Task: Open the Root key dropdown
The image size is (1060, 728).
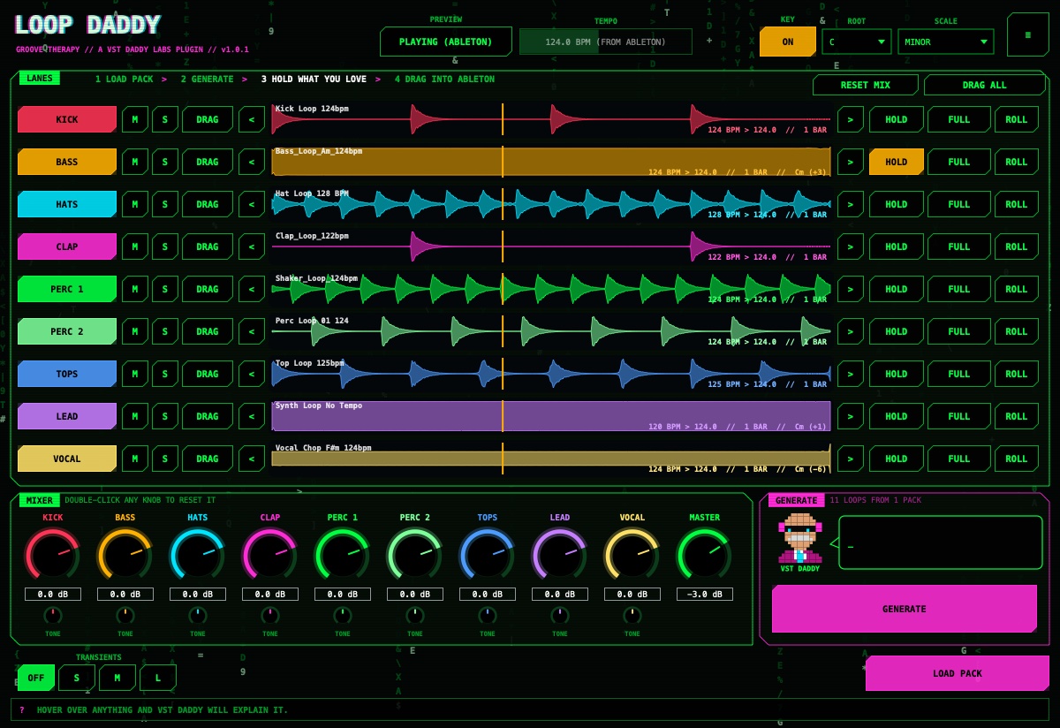Action: (x=857, y=42)
